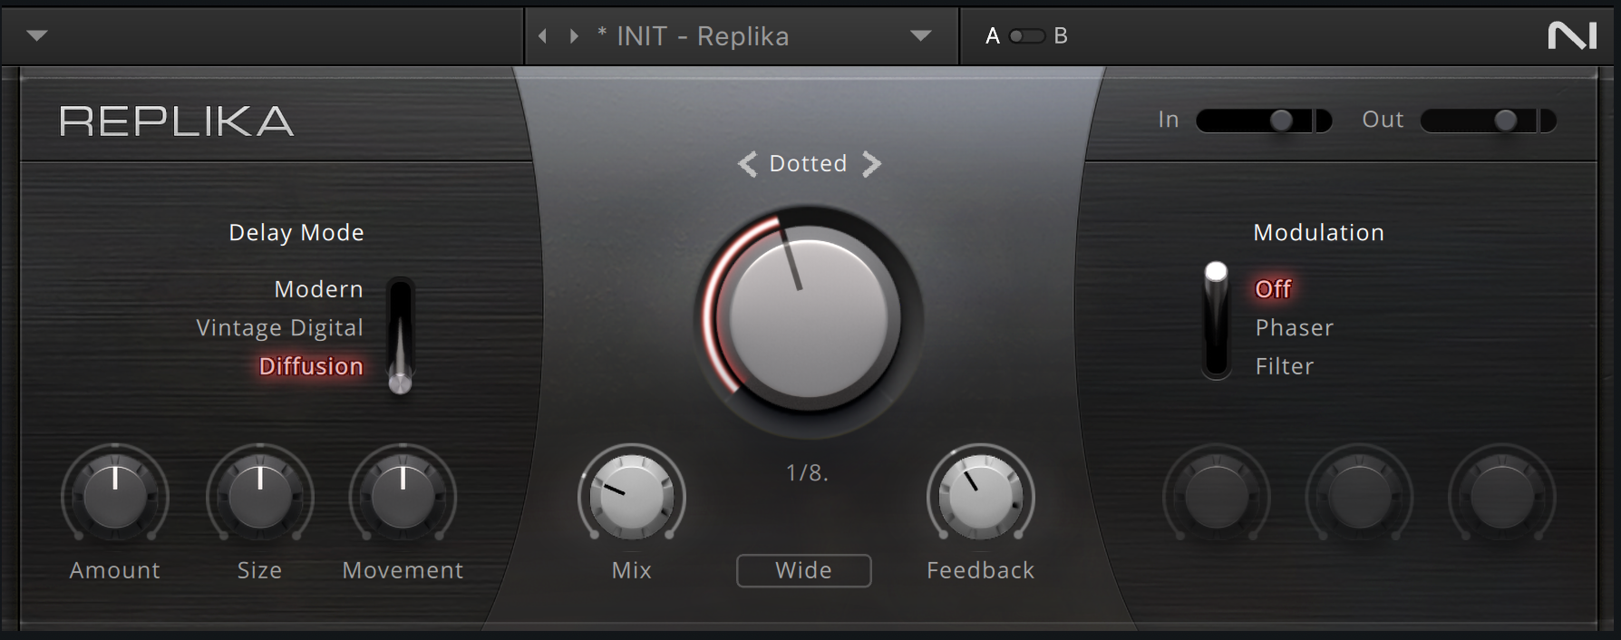The height and width of the screenshot is (640, 1621).
Task: Click the Feedback label
Action: [x=980, y=570]
